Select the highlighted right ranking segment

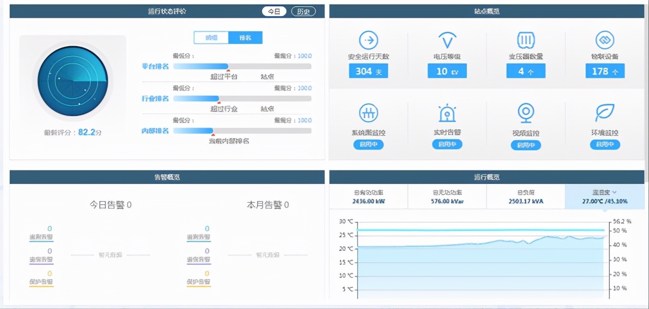(x=245, y=37)
